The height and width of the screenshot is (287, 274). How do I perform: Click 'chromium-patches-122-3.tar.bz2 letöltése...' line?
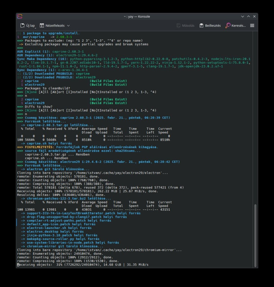(x=66, y=199)
